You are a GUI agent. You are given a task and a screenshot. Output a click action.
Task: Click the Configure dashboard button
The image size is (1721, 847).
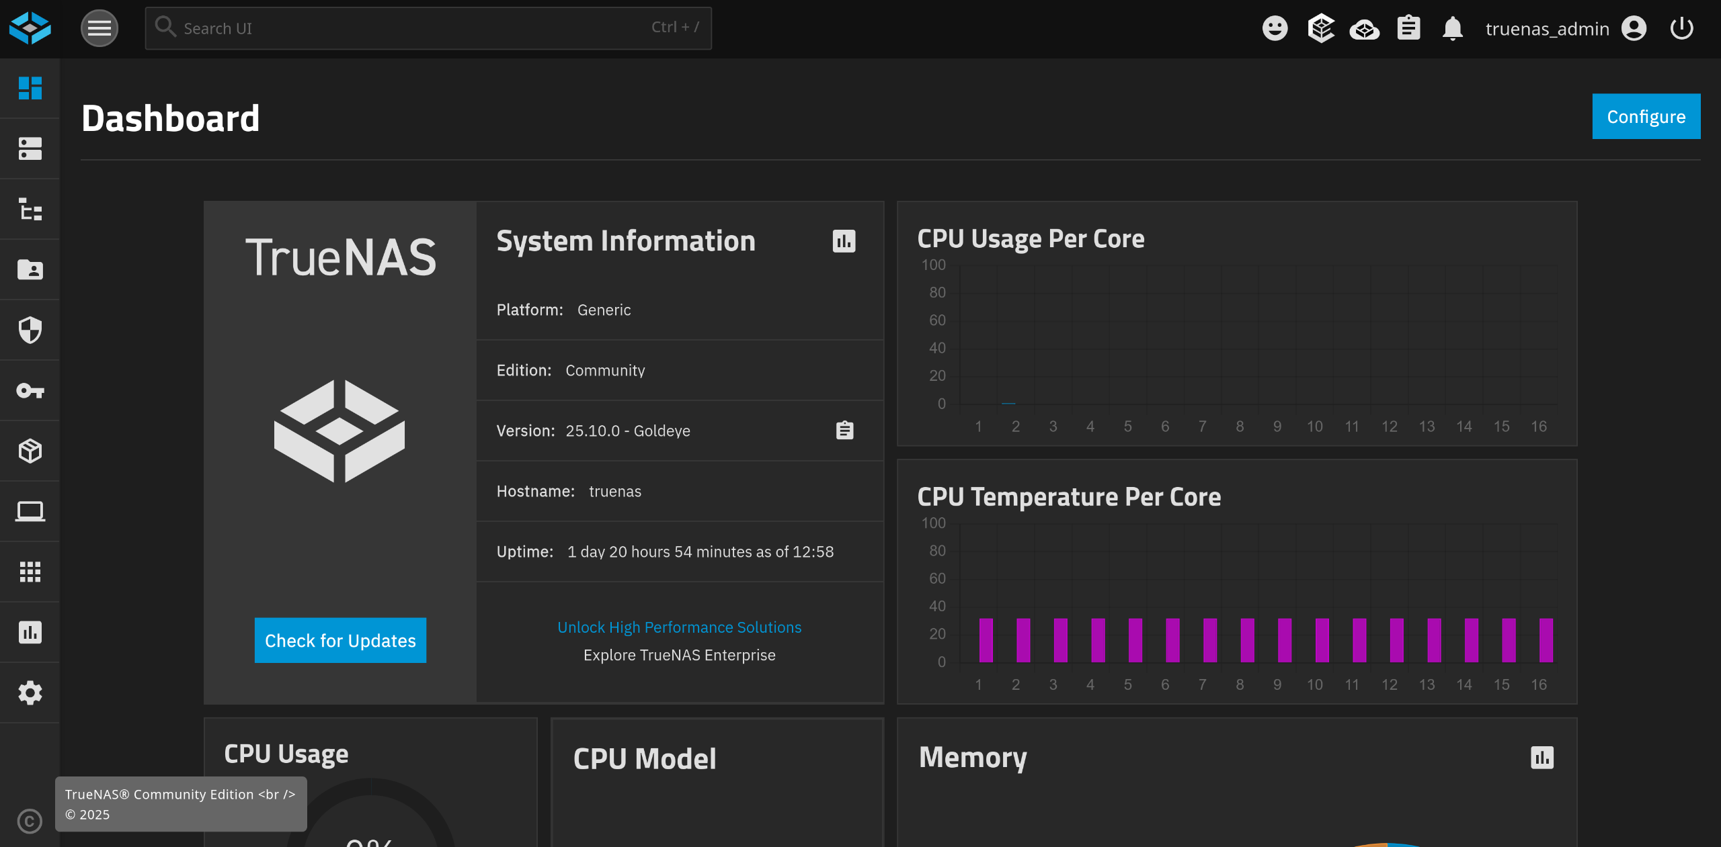(1646, 117)
